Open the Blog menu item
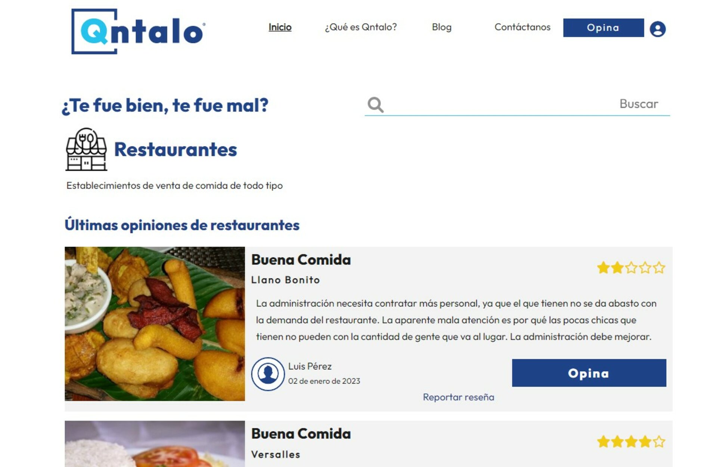Image resolution: width=717 pixels, height=467 pixels. (442, 27)
